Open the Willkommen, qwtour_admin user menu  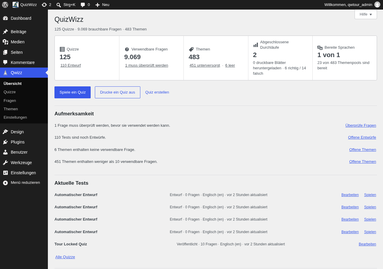click(352, 5)
